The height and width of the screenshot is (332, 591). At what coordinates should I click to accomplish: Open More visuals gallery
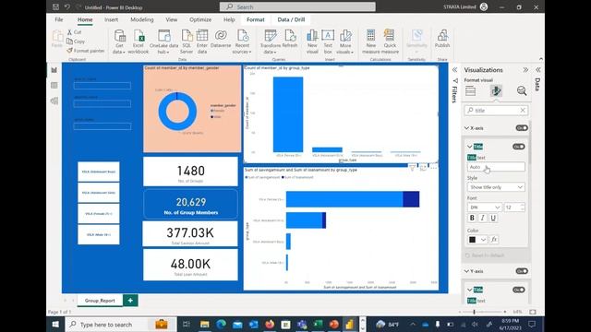[345, 41]
